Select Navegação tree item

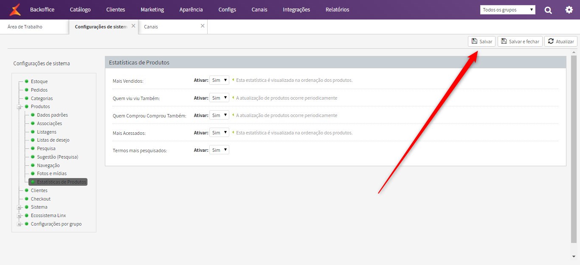click(48, 165)
